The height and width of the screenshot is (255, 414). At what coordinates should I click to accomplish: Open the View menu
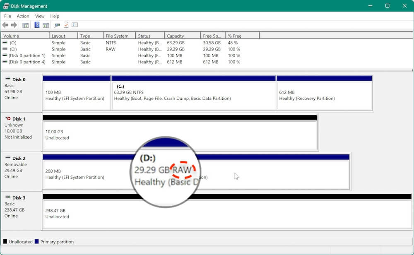pos(40,16)
